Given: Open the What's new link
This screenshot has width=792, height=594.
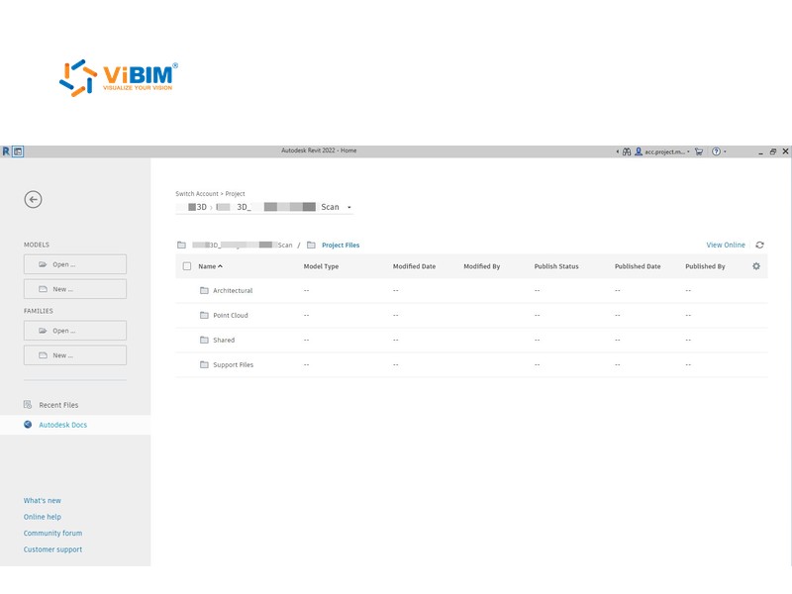Looking at the screenshot, I should (42, 501).
